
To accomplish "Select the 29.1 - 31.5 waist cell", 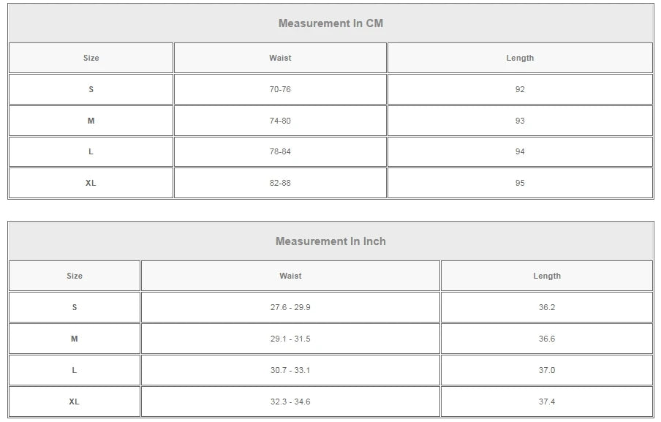I will click(290, 339).
